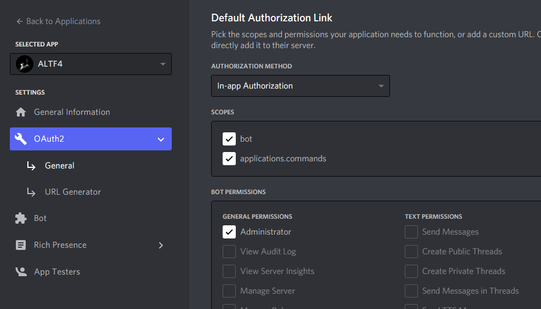The image size is (541, 309).
Task: Click the BOT PERMISSIONS section label
Action: [238, 192]
